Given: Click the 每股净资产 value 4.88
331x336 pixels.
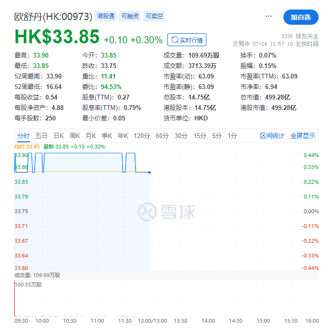Looking at the screenshot, I should 58,108.
